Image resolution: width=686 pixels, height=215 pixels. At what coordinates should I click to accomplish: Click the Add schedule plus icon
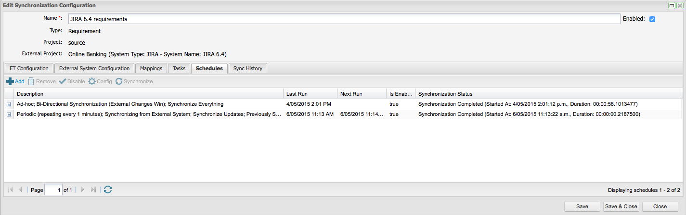(10, 81)
